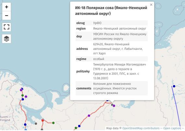Viewport: 185px width, 131px height.
Task: Click the regime field label
Action: (x=81, y=59)
